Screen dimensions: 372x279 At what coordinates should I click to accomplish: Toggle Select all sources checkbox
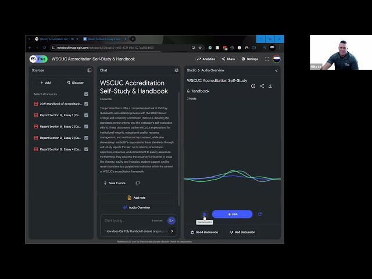(x=86, y=94)
